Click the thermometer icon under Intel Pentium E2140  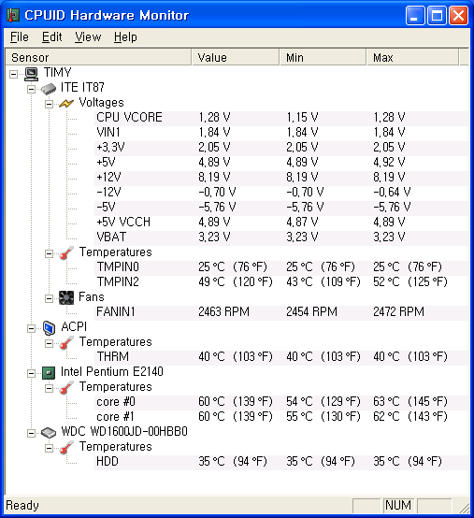[x=66, y=388]
